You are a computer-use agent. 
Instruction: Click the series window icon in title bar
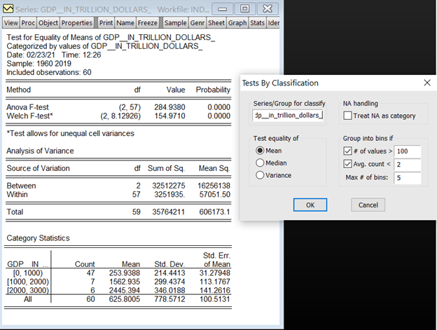(8, 9)
